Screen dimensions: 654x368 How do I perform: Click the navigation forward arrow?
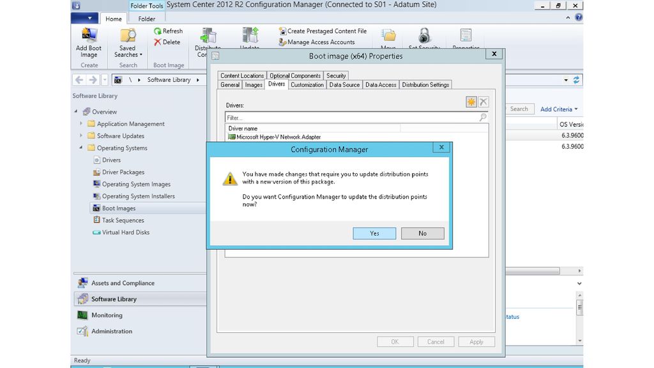(93, 80)
